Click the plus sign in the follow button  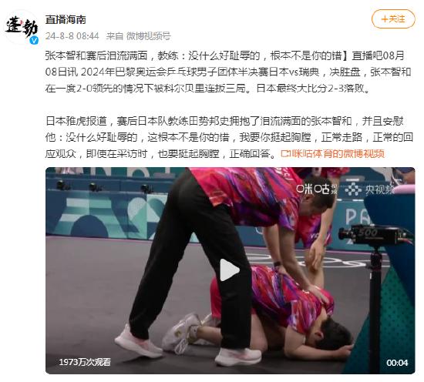pos(385,19)
